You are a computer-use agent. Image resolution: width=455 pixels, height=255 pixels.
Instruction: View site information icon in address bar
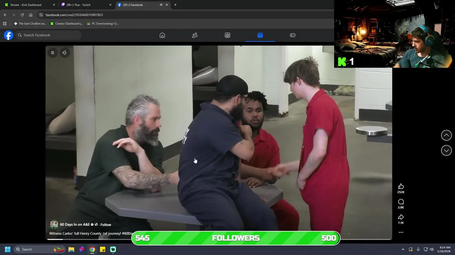[41, 15]
